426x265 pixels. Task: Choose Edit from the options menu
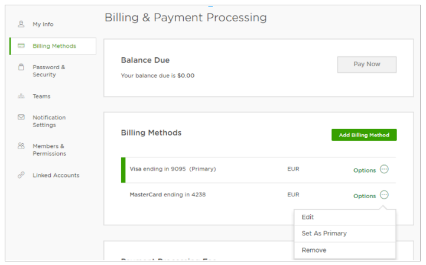tap(308, 217)
